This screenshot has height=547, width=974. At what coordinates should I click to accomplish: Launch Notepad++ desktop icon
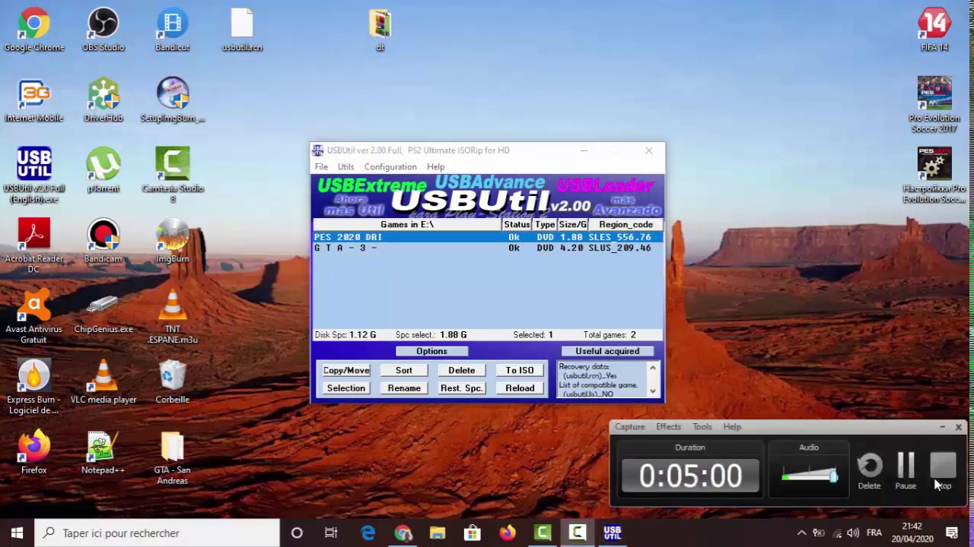coord(103,454)
